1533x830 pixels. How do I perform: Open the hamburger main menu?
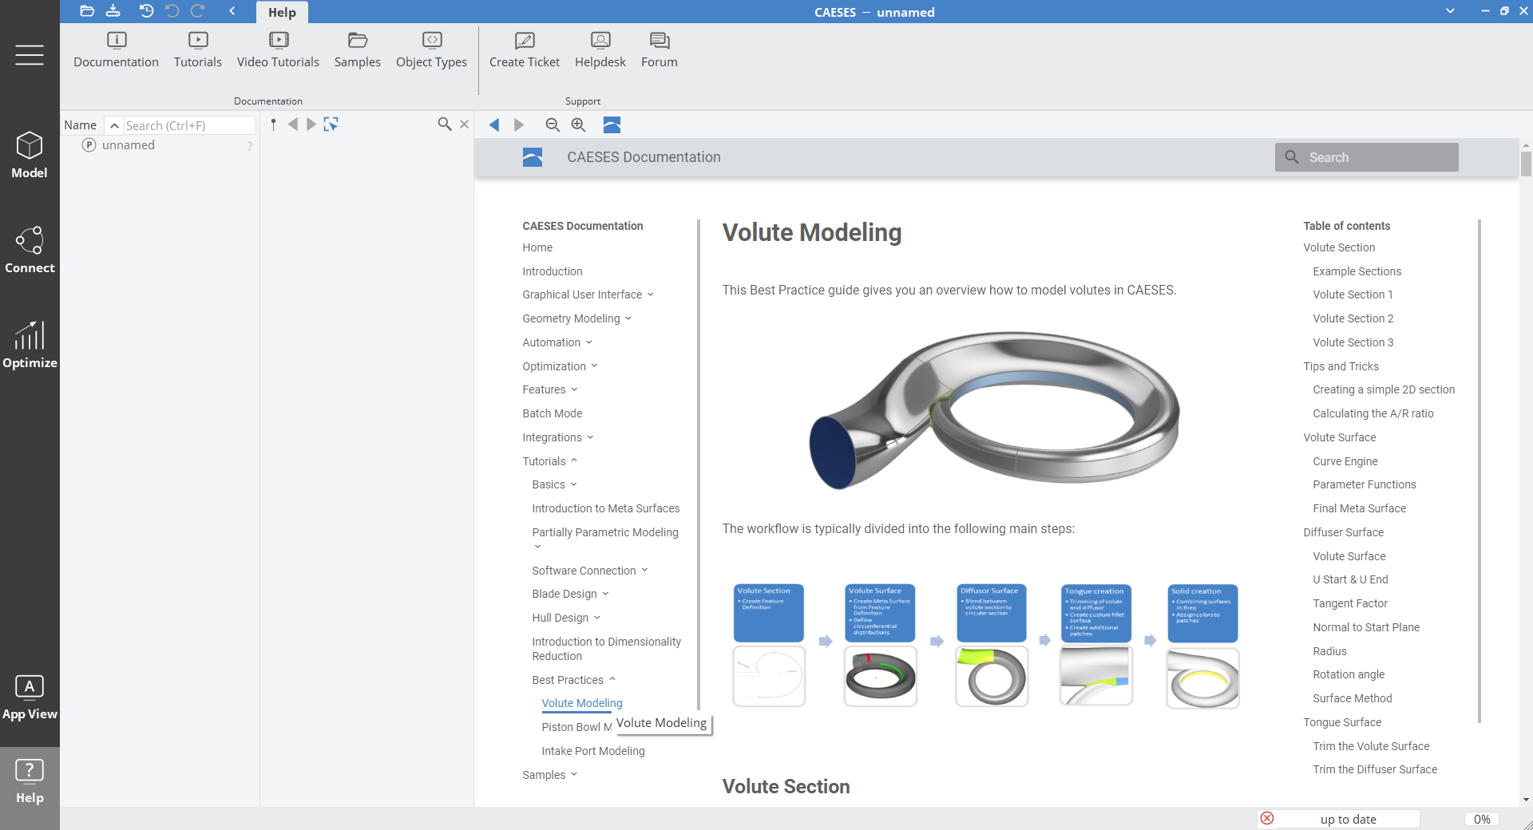pyautogui.click(x=30, y=54)
